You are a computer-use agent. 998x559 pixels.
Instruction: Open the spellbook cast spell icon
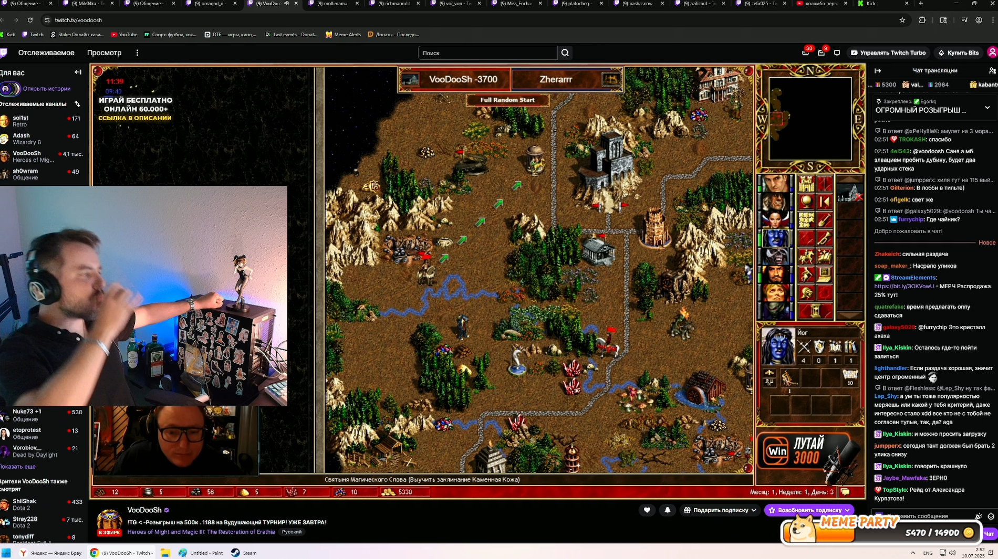click(825, 256)
